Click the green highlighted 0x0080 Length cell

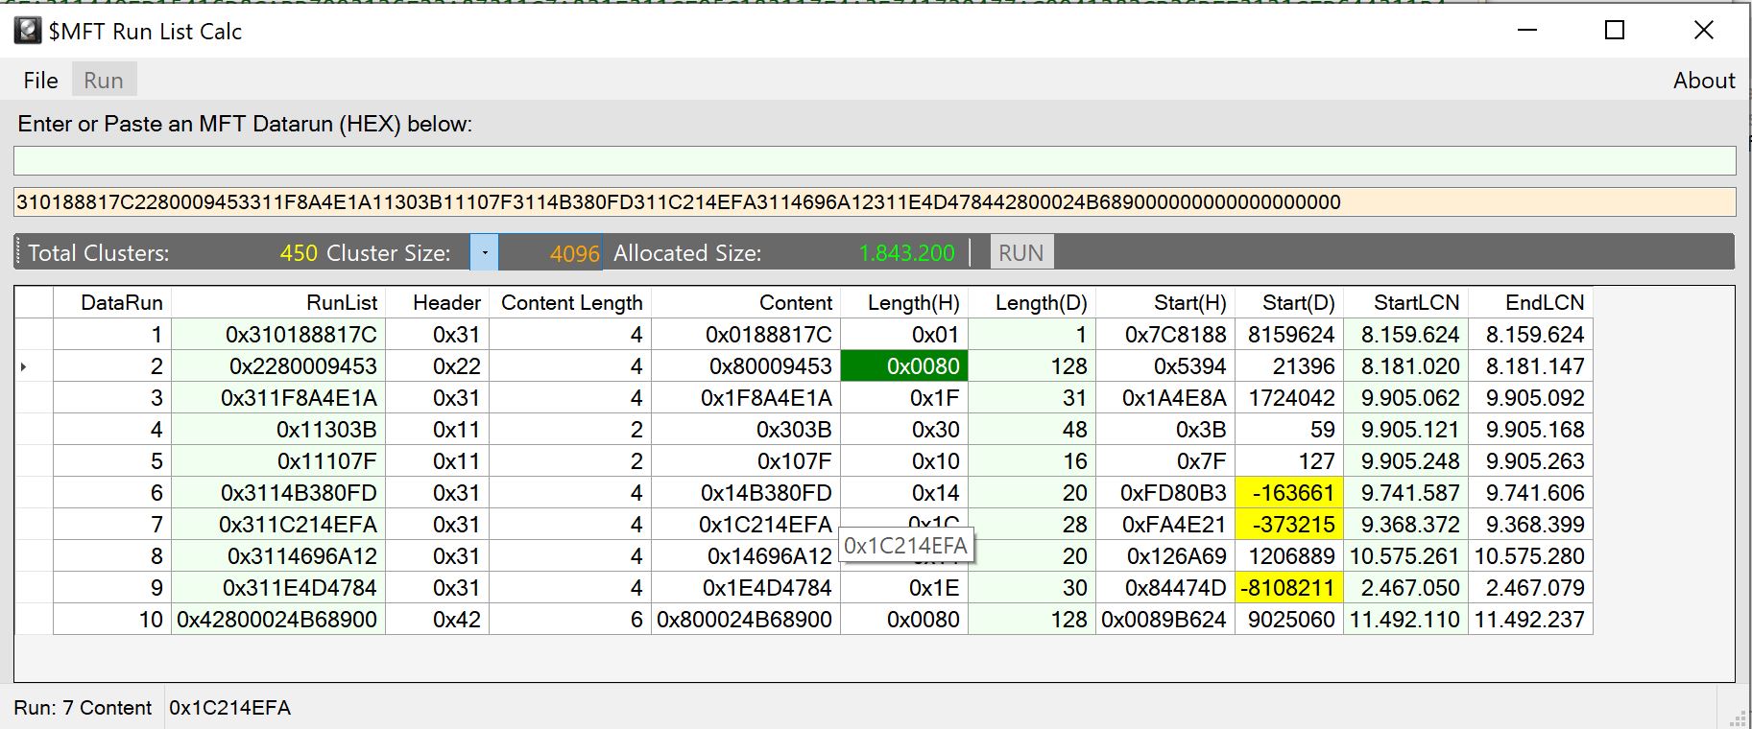903,366
